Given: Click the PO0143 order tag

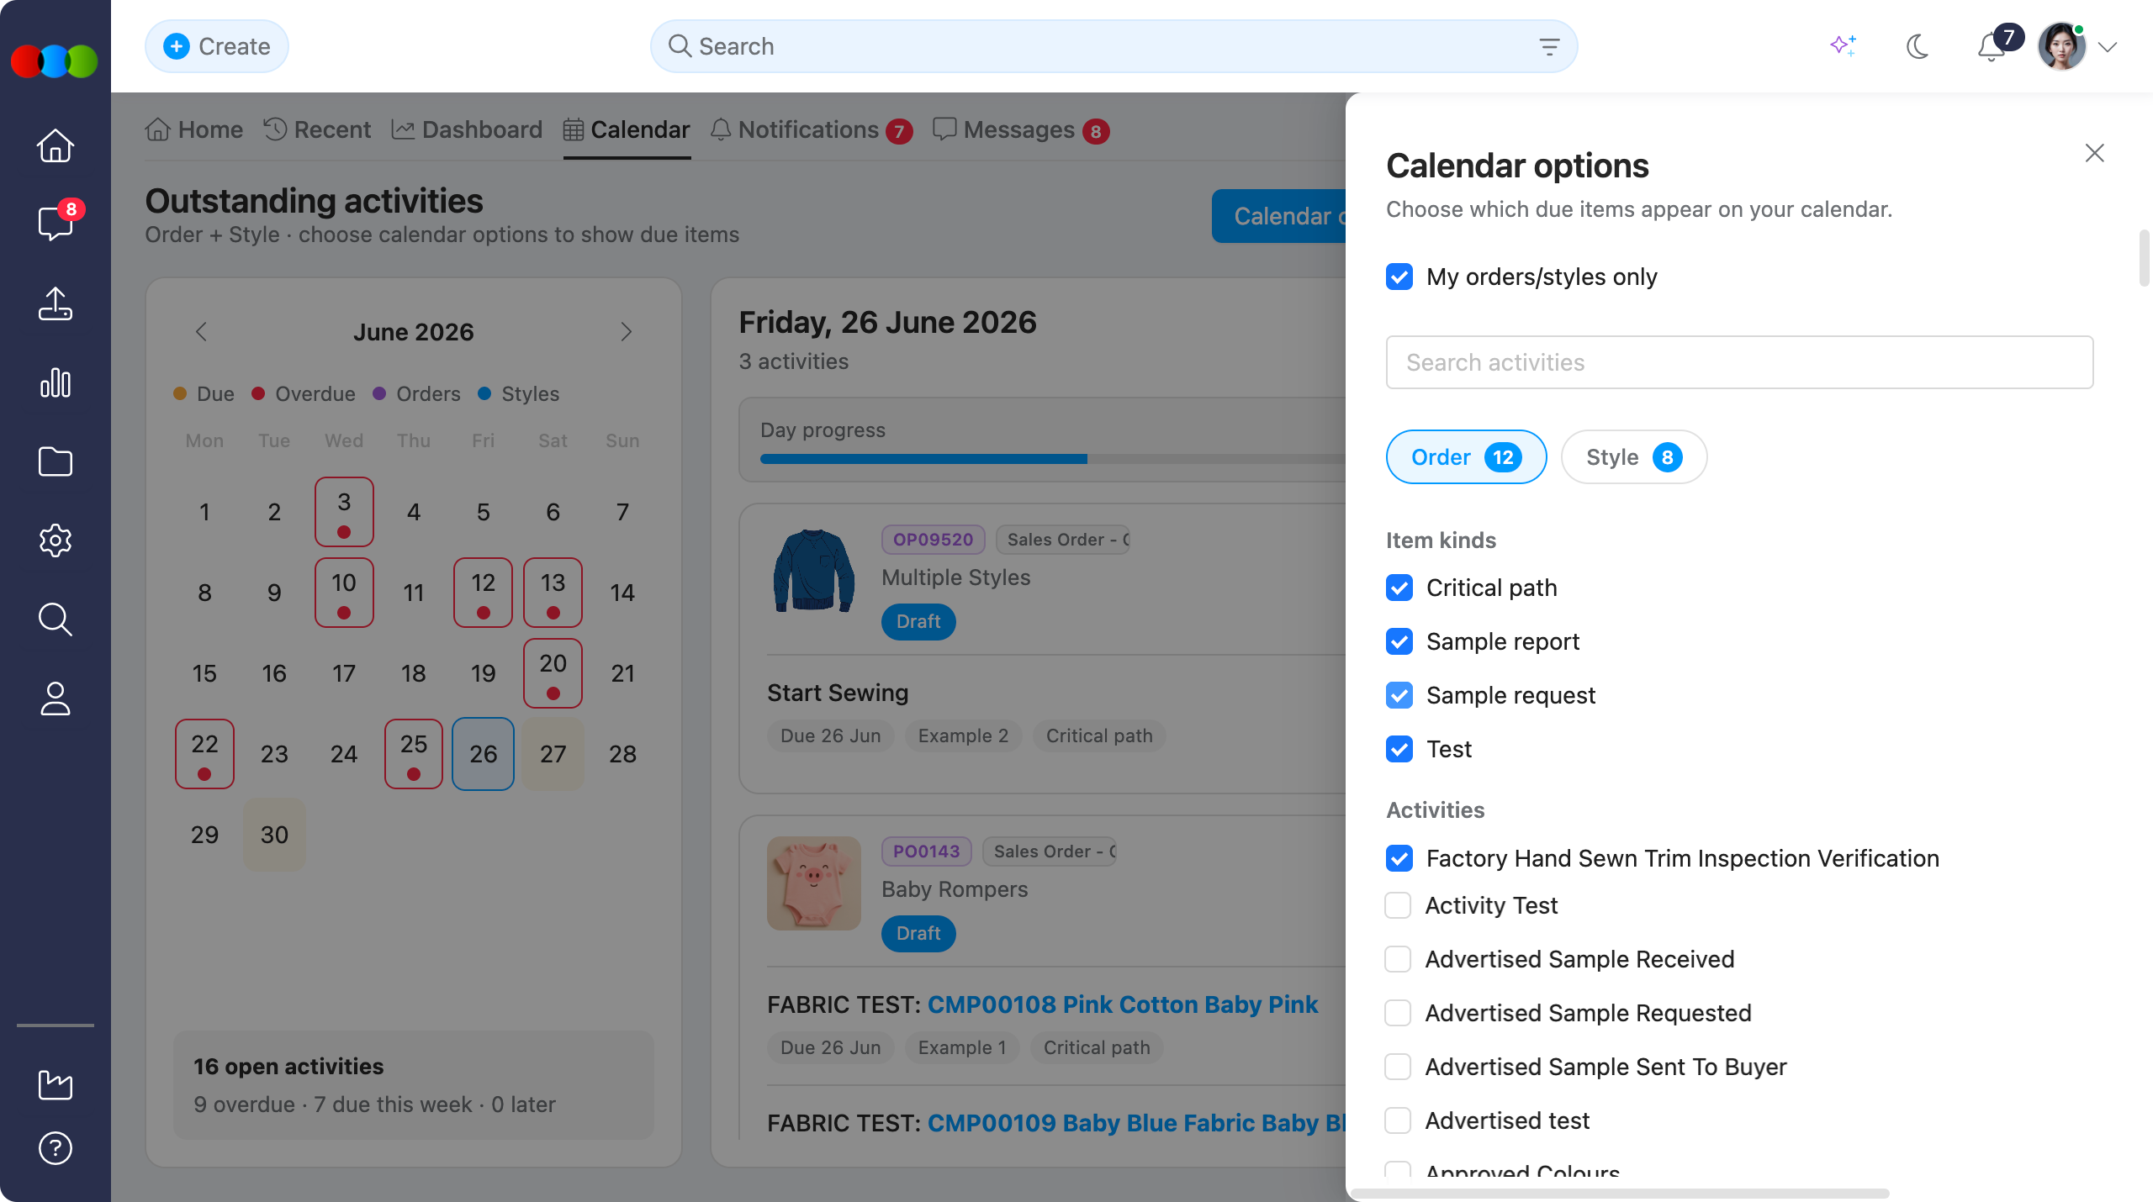Looking at the screenshot, I should pyautogui.click(x=926, y=851).
